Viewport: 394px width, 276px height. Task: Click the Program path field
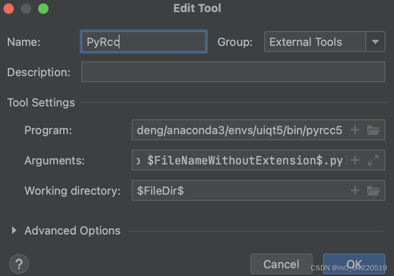point(239,130)
